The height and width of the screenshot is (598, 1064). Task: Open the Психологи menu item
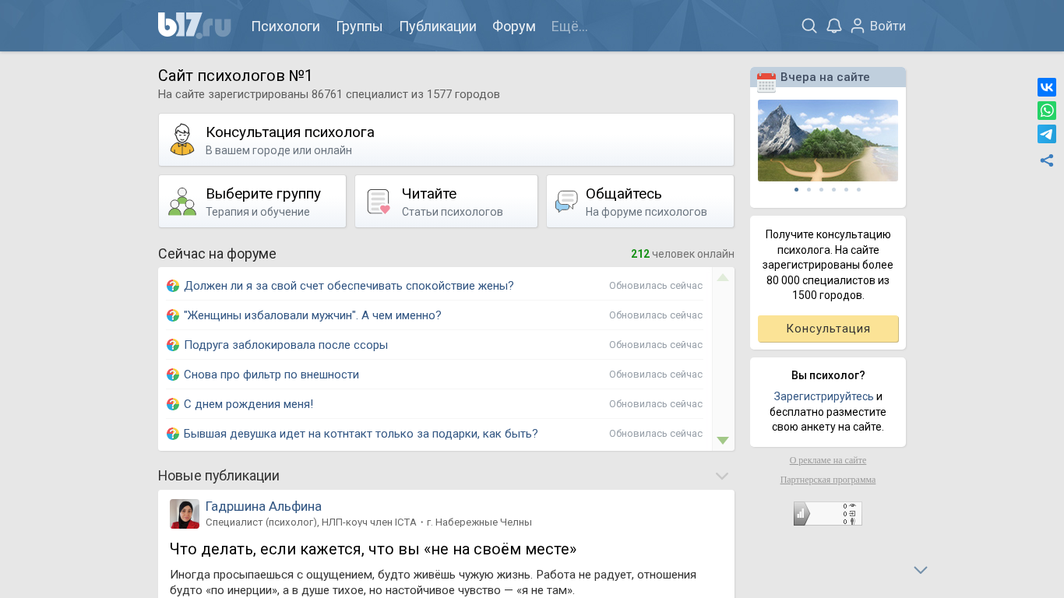point(285,26)
